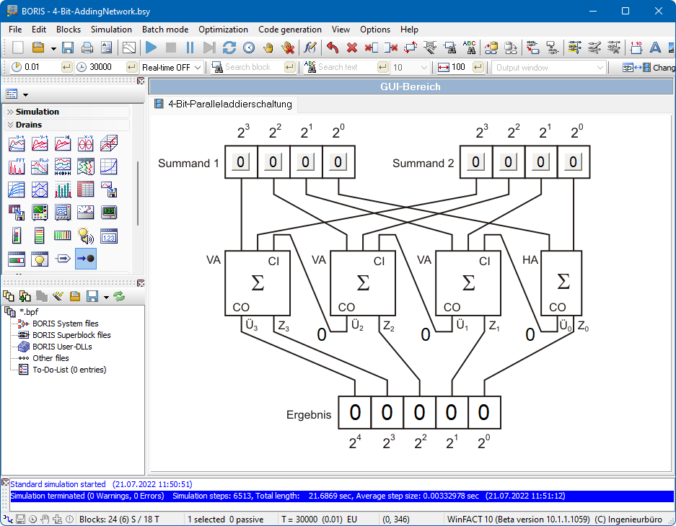Click the print icon in main toolbar

coord(87,48)
